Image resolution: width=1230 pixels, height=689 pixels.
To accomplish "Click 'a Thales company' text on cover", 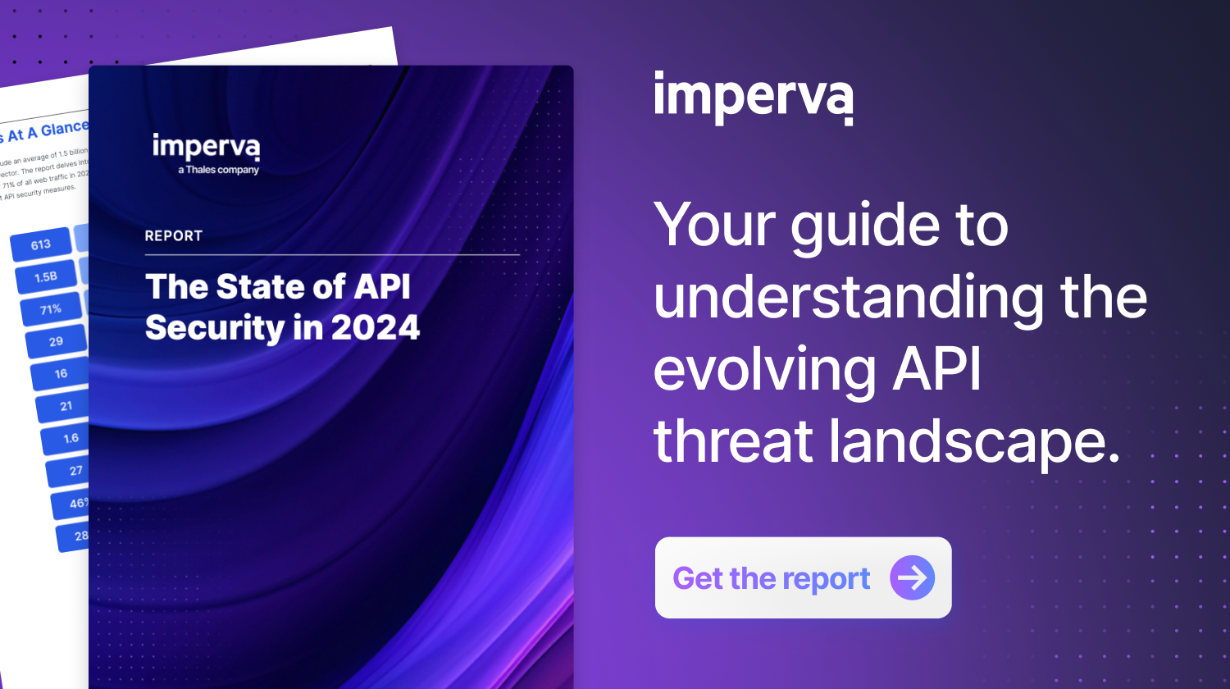I will (x=218, y=170).
